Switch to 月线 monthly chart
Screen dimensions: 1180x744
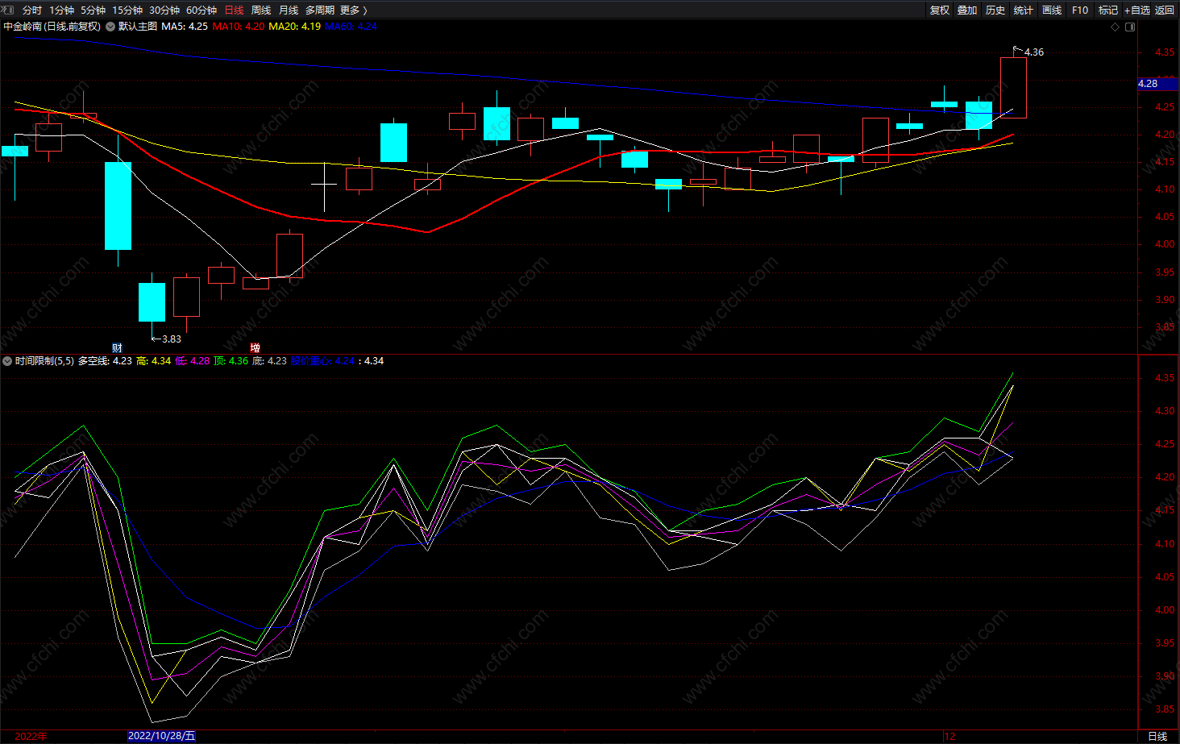pos(289,10)
